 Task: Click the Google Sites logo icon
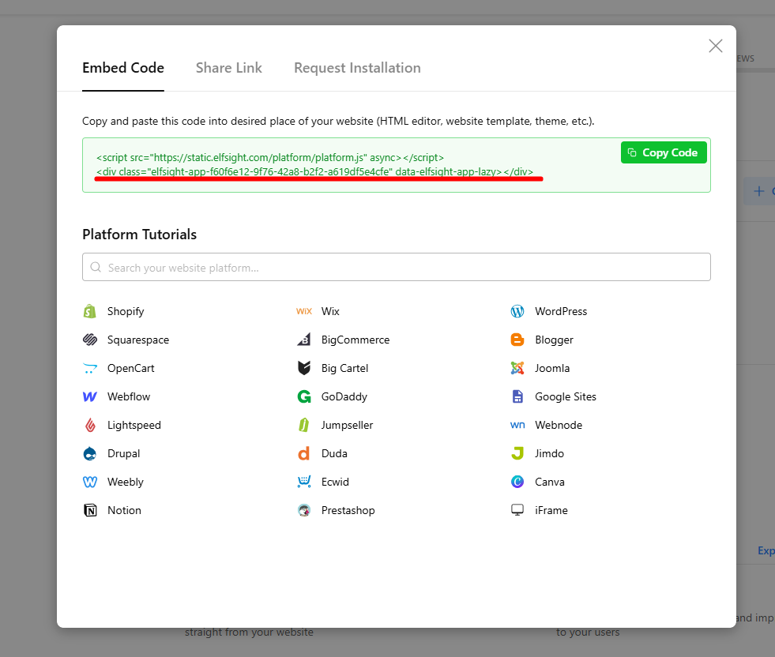coord(517,396)
